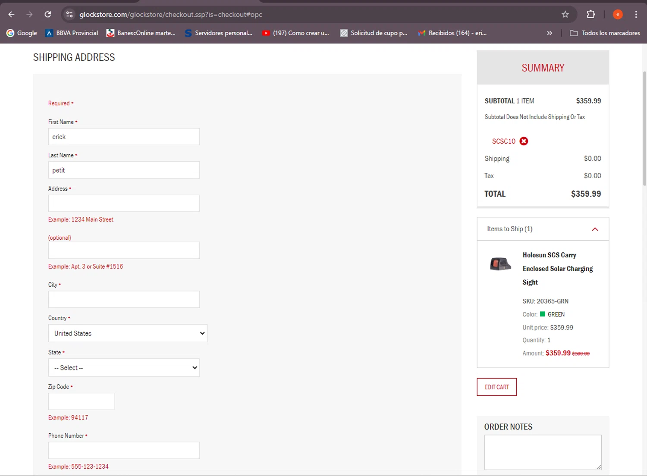
Task: Reload the checkout page
Action: [x=48, y=14]
